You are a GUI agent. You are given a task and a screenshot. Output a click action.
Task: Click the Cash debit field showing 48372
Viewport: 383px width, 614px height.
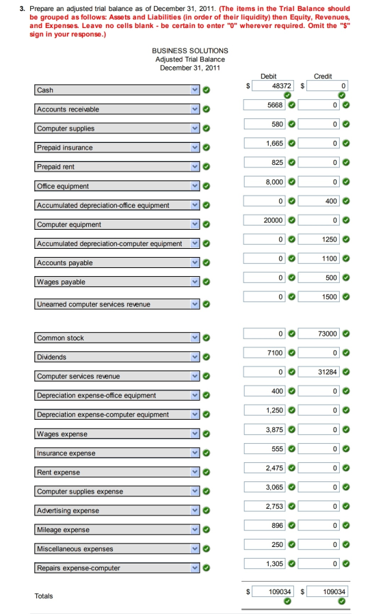tap(273, 85)
